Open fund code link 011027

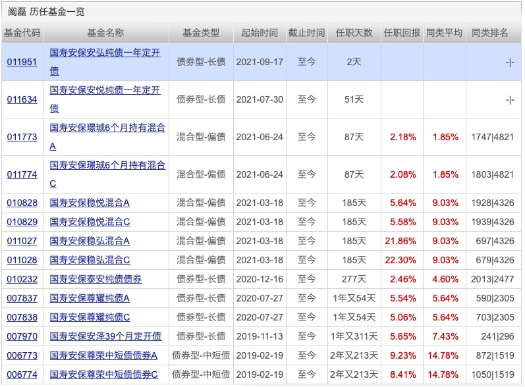22,241
